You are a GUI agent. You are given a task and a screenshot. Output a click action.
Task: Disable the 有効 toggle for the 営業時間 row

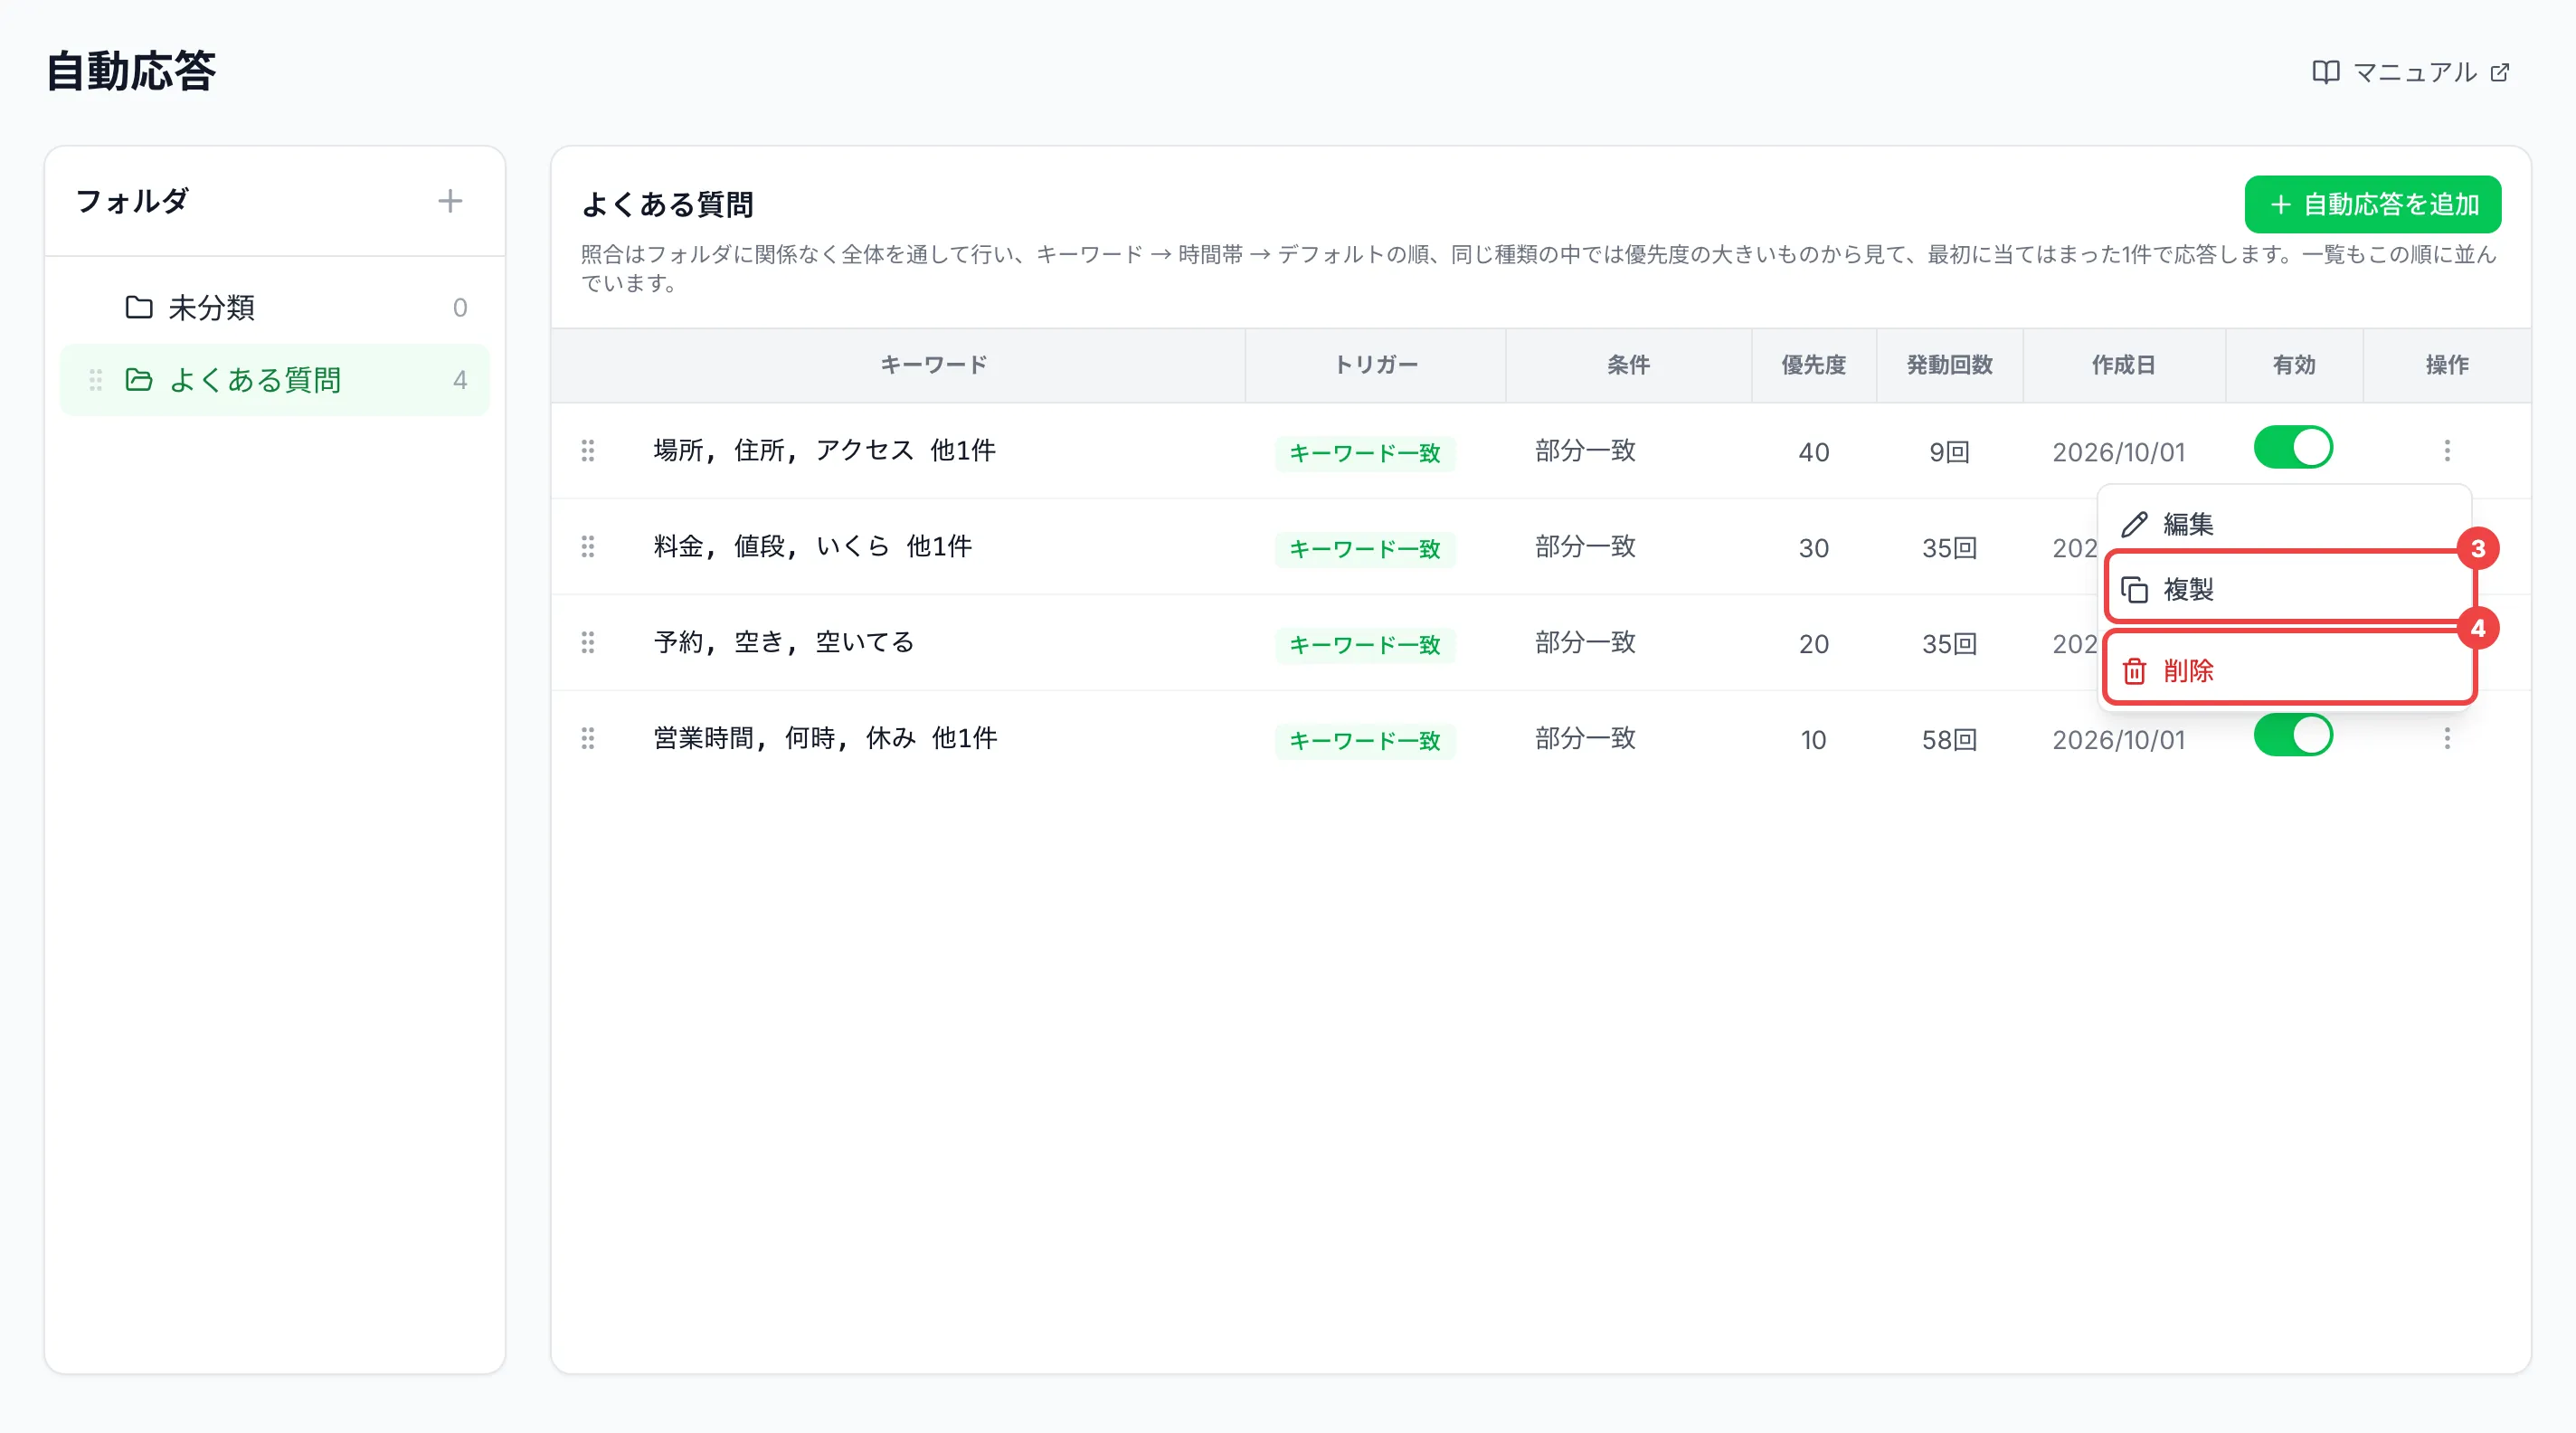2293,735
